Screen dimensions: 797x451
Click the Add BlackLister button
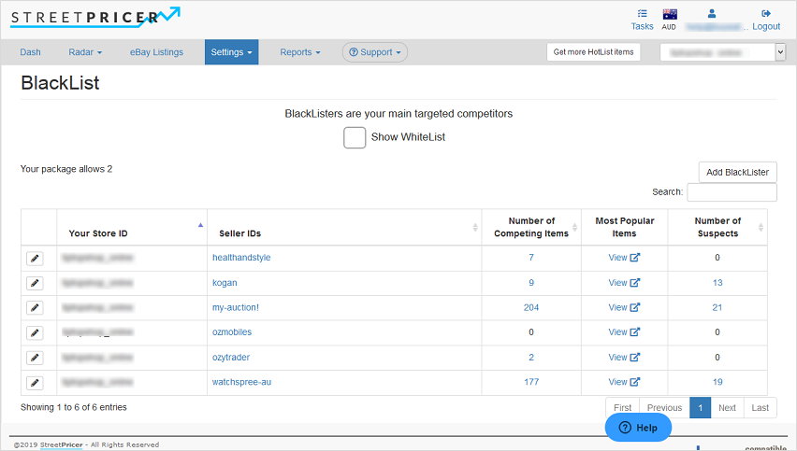pyautogui.click(x=737, y=172)
